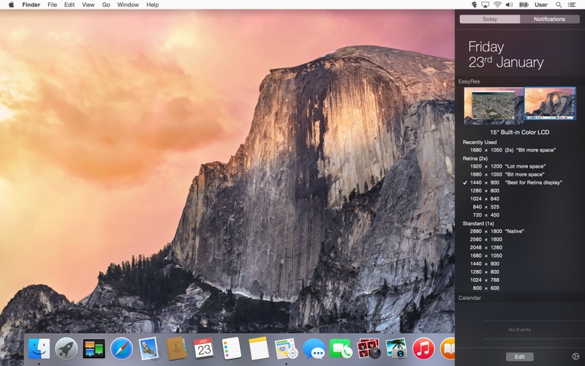Open Launchpad from the Dock
Screen dimensions: 585x366
pyautogui.click(x=67, y=348)
